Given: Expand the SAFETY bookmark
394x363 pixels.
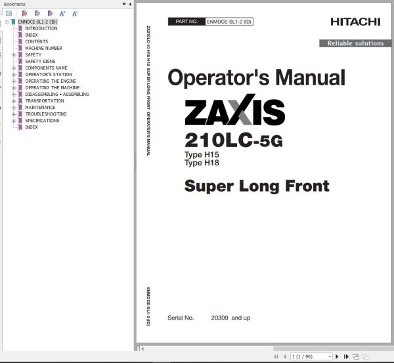Looking at the screenshot, I should 14,54.
